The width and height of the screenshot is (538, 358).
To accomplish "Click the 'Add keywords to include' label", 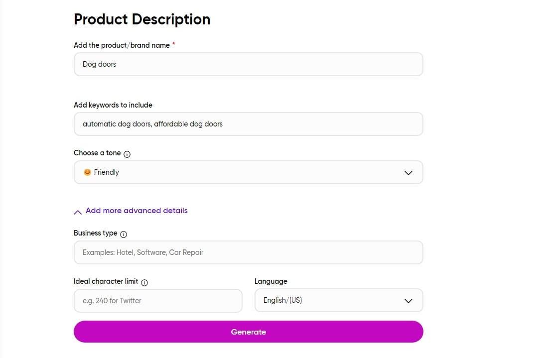I will point(113,105).
